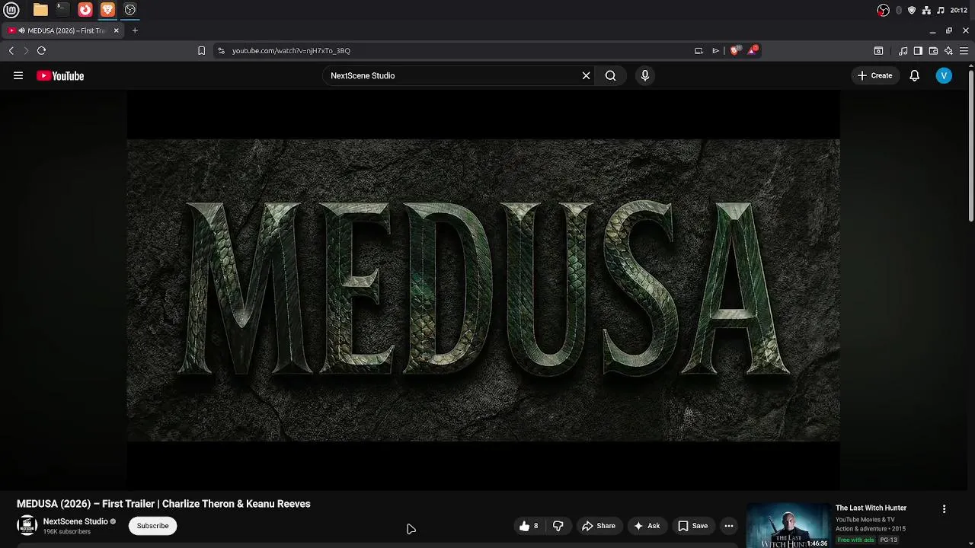Go back in browser history
The height and width of the screenshot is (548, 975).
(11, 50)
